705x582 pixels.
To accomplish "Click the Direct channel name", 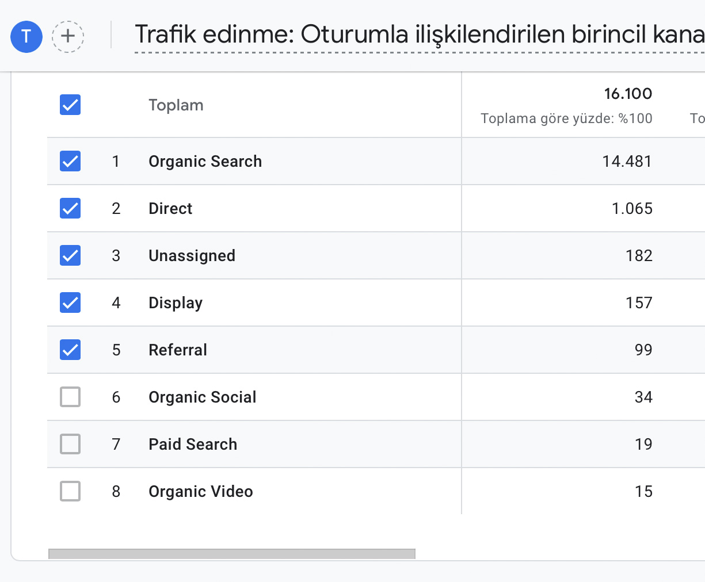I will click(x=170, y=208).
